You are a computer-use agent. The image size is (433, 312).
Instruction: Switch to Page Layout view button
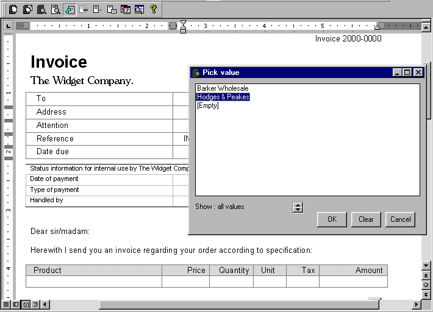pos(26,305)
